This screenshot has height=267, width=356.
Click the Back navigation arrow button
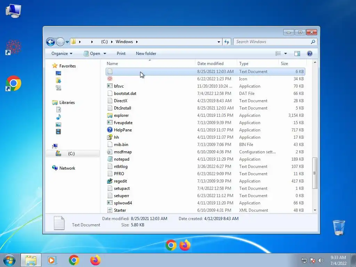pos(50,42)
